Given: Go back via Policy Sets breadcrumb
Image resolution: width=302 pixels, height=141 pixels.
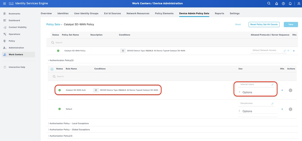Looking at the screenshot, I should pos(53,24).
